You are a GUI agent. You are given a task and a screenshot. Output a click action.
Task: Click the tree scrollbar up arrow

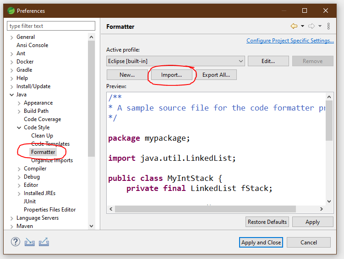[92, 37]
